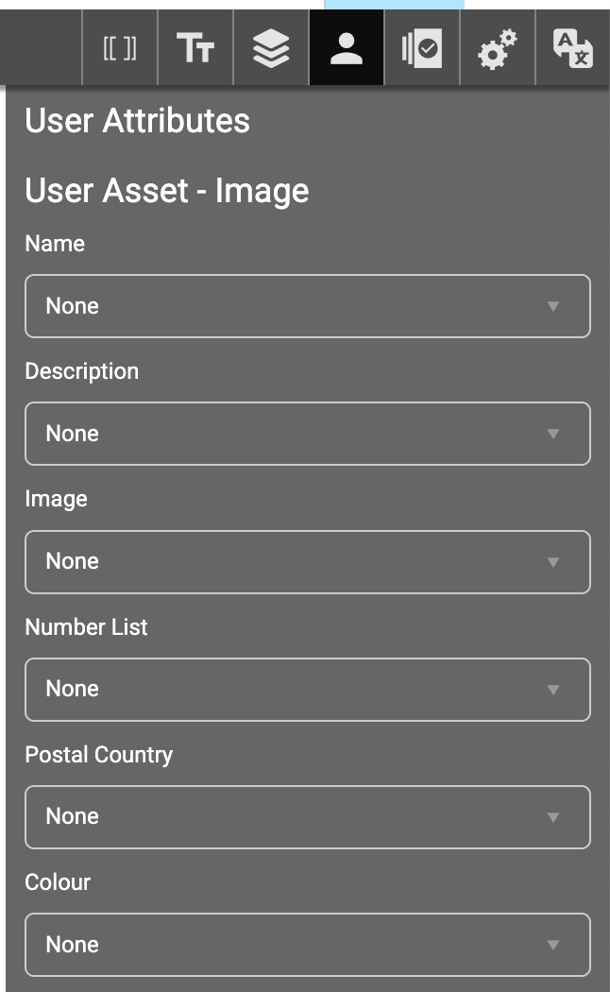Viewport: 610px width, 992px height.
Task: Click the blank leftmost toolbar slot
Action: click(43, 49)
